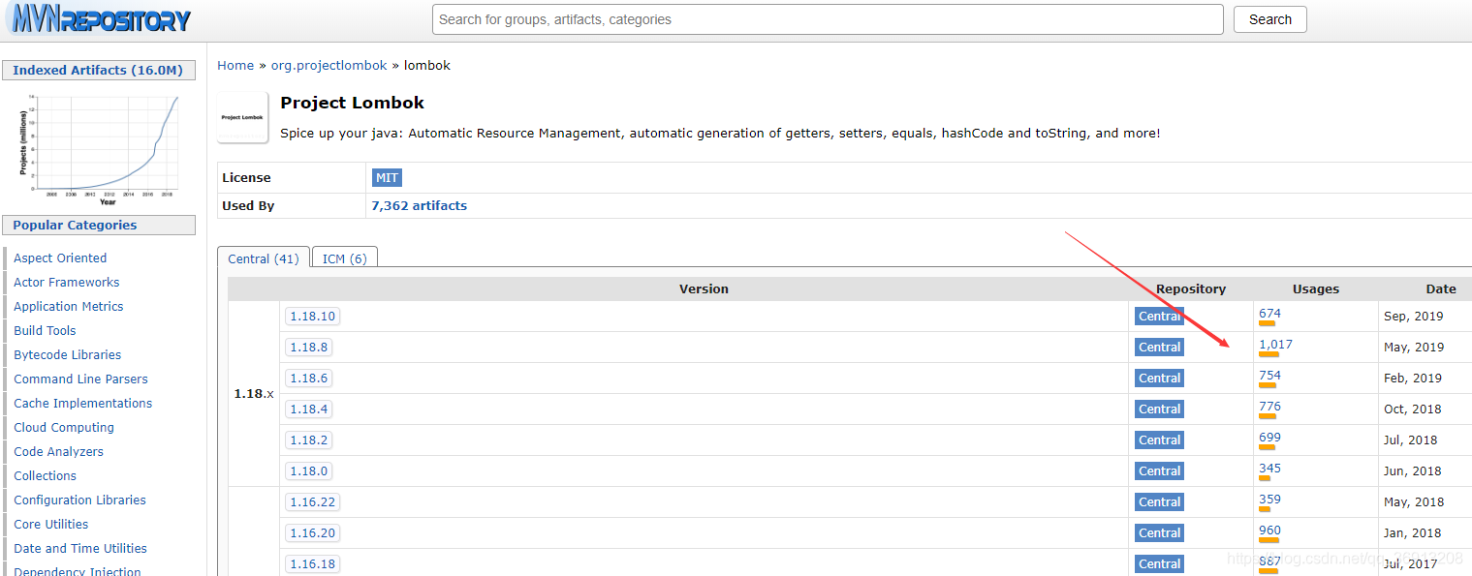1472x576 pixels.
Task: Open the 699 usages link
Action: pyautogui.click(x=1269, y=437)
